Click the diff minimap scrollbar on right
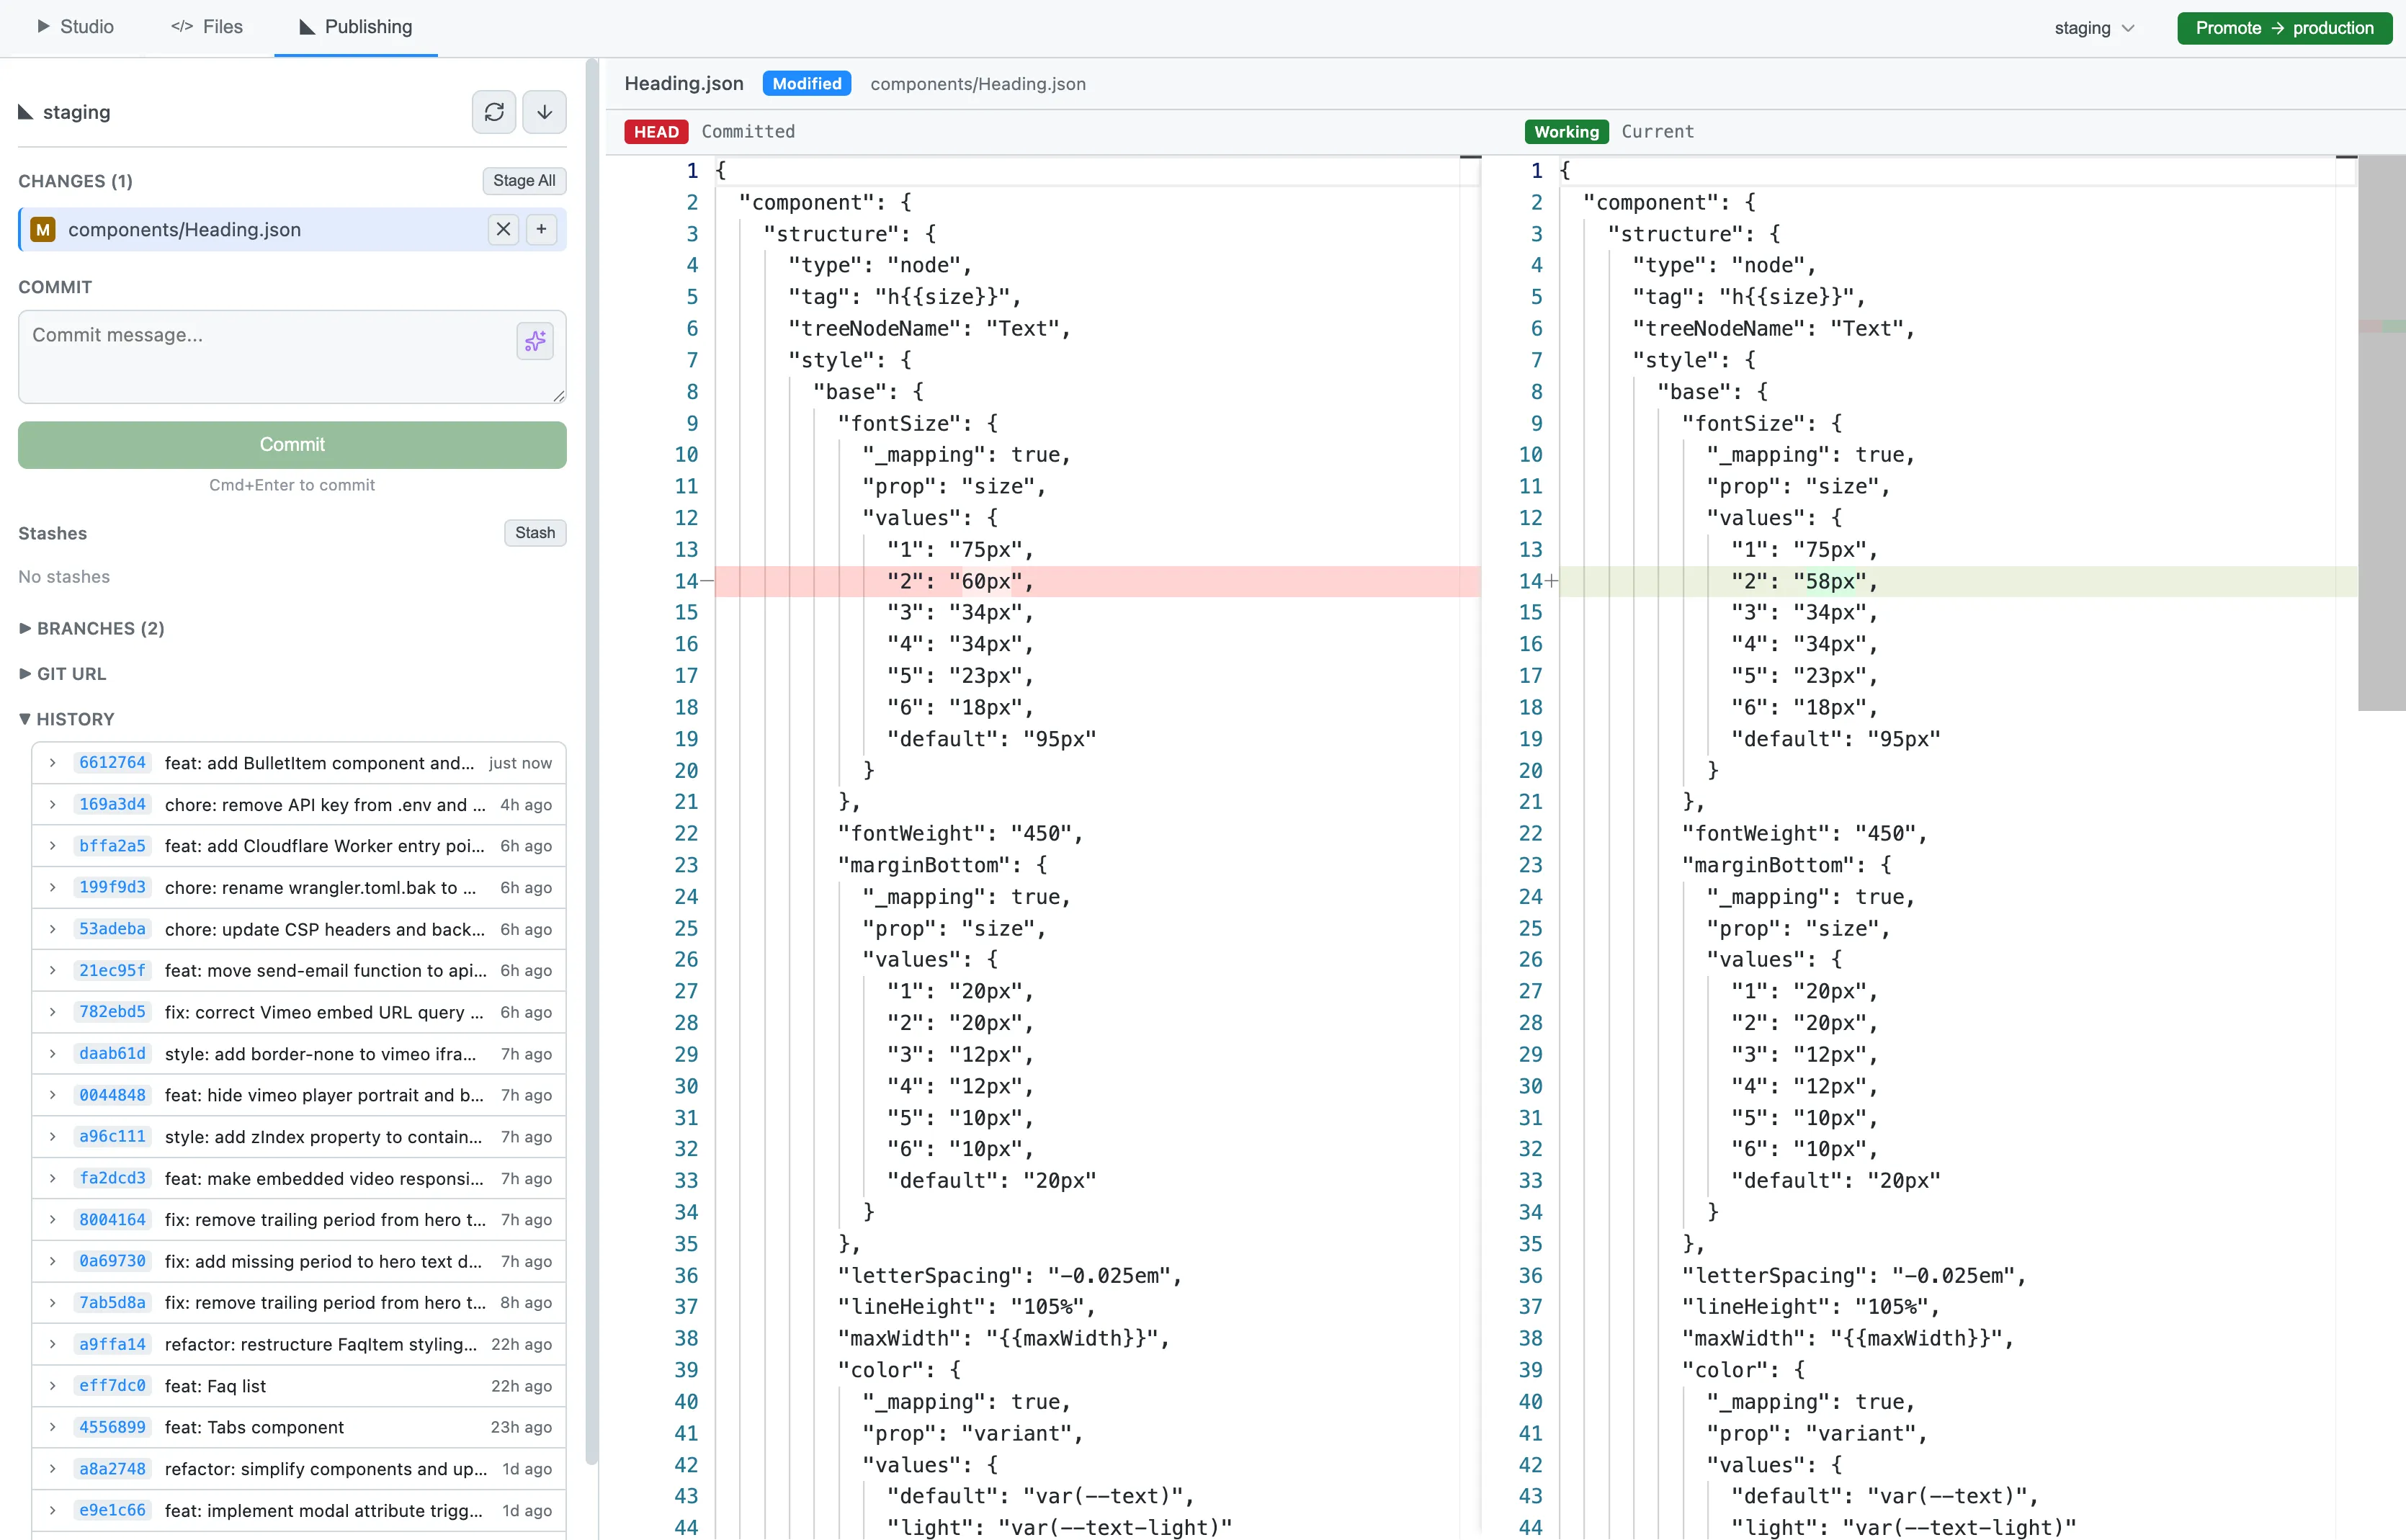This screenshot has width=2406, height=1540. 2381,430
